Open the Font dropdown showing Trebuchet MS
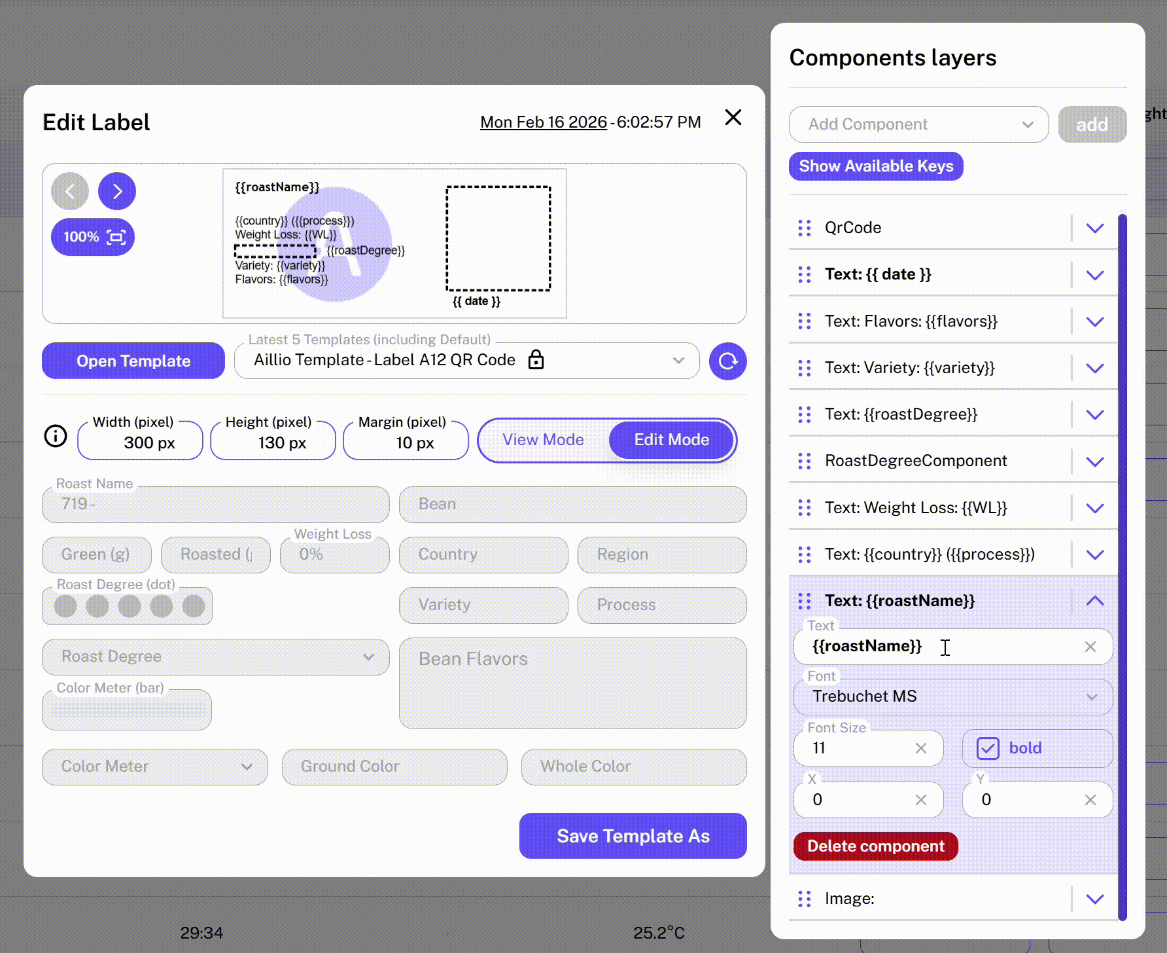 [x=952, y=696]
